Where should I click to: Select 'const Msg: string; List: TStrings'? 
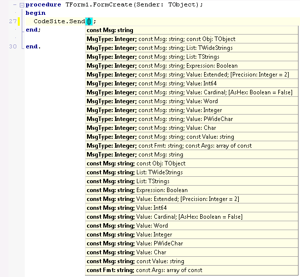pos(192,181)
